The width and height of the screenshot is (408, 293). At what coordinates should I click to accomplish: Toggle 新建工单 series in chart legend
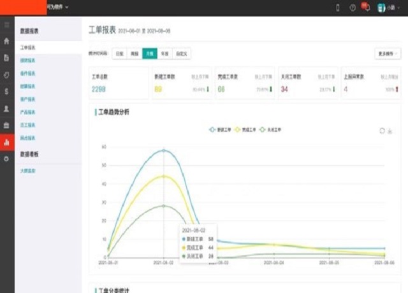click(x=221, y=129)
